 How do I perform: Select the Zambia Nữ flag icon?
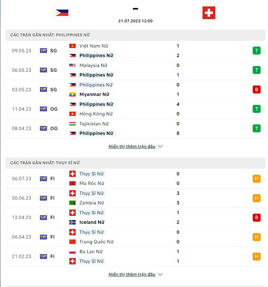72,203
